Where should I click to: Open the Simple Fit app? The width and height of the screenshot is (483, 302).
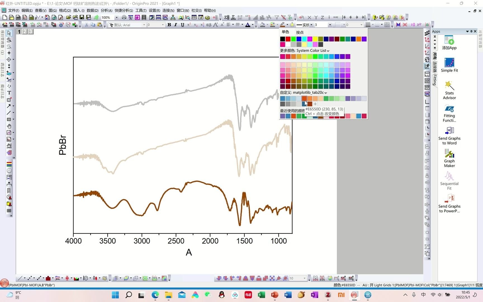click(x=449, y=65)
